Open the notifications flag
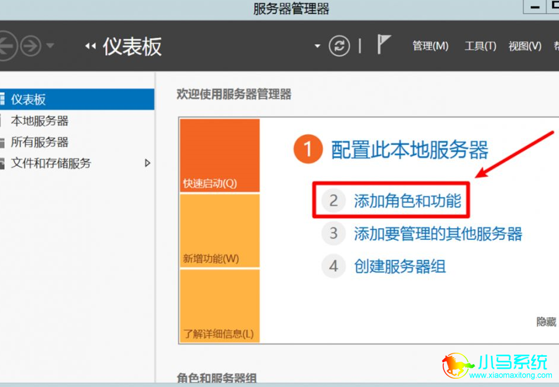This screenshot has width=559, height=387. pos(384,44)
